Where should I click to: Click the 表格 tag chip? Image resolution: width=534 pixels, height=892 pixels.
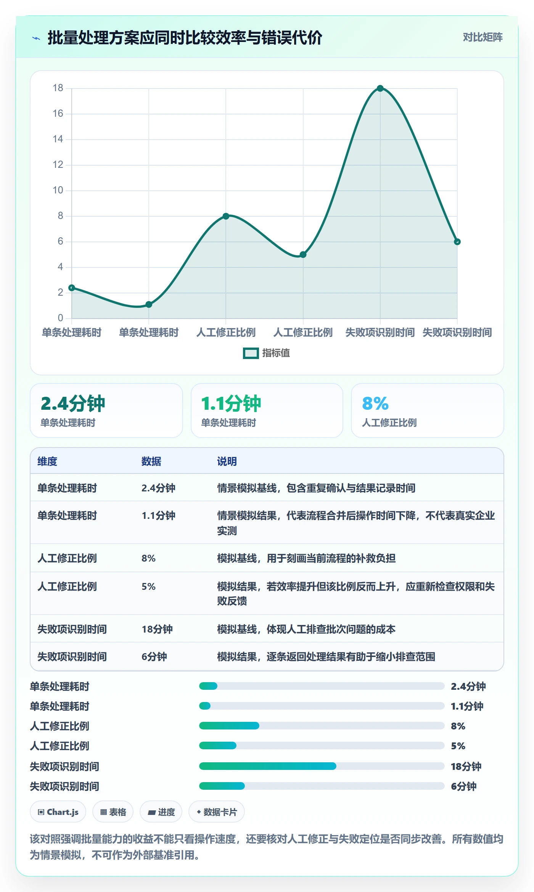click(x=113, y=812)
